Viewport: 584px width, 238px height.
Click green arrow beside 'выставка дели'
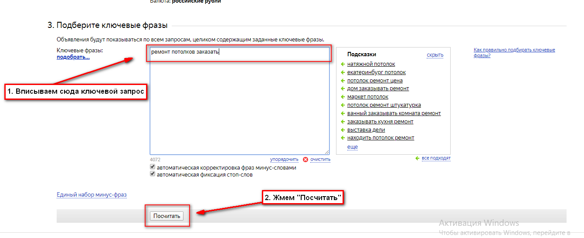pos(343,130)
